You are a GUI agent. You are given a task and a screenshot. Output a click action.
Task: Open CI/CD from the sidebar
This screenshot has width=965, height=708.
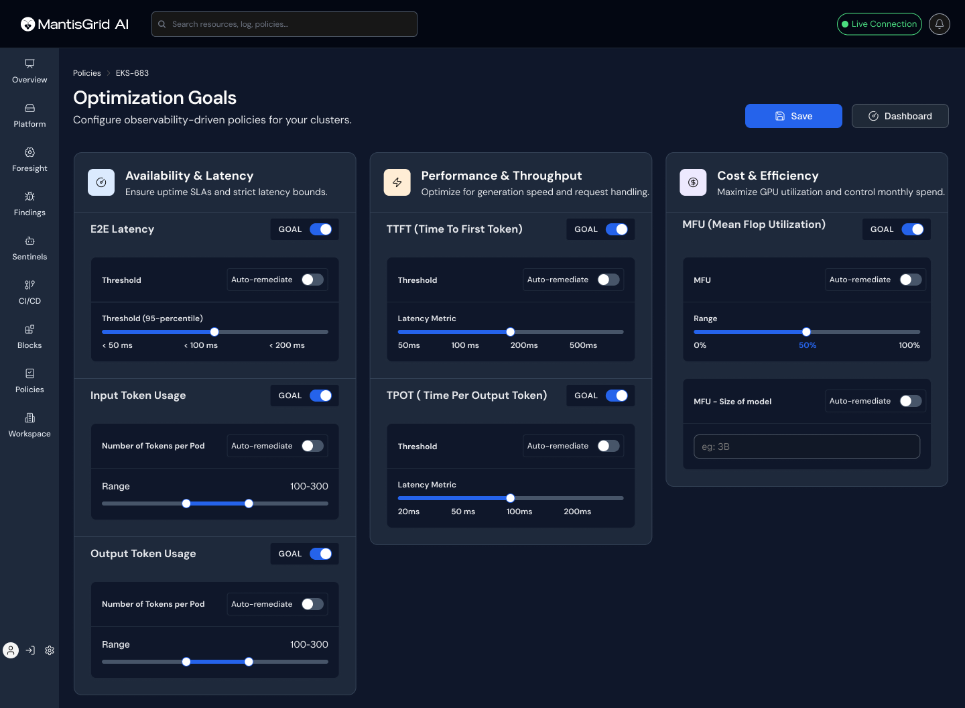click(29, 292)
